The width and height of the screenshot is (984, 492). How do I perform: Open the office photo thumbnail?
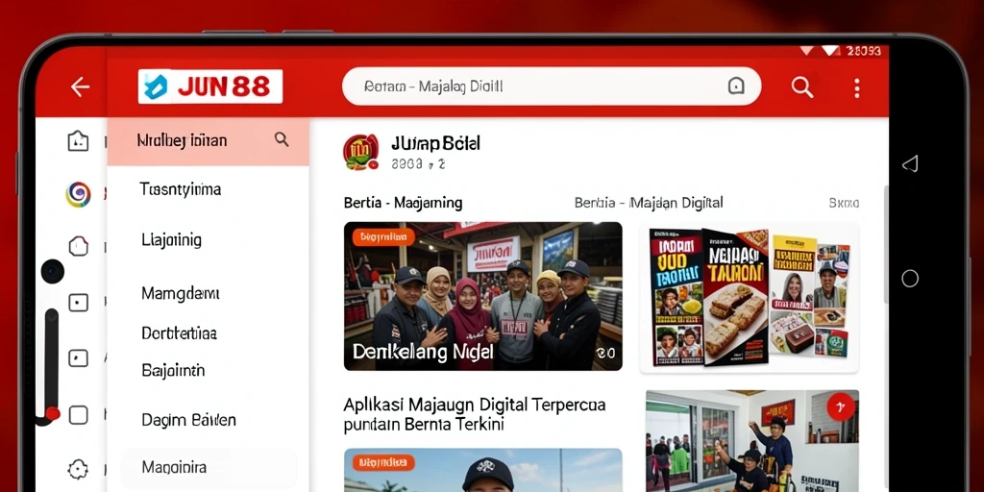[752, 440]
